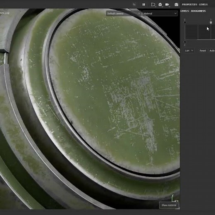215x215 pixels.
Task: Open the video camera settings icon
Action: pyautogui.click(x=167, y=5)
